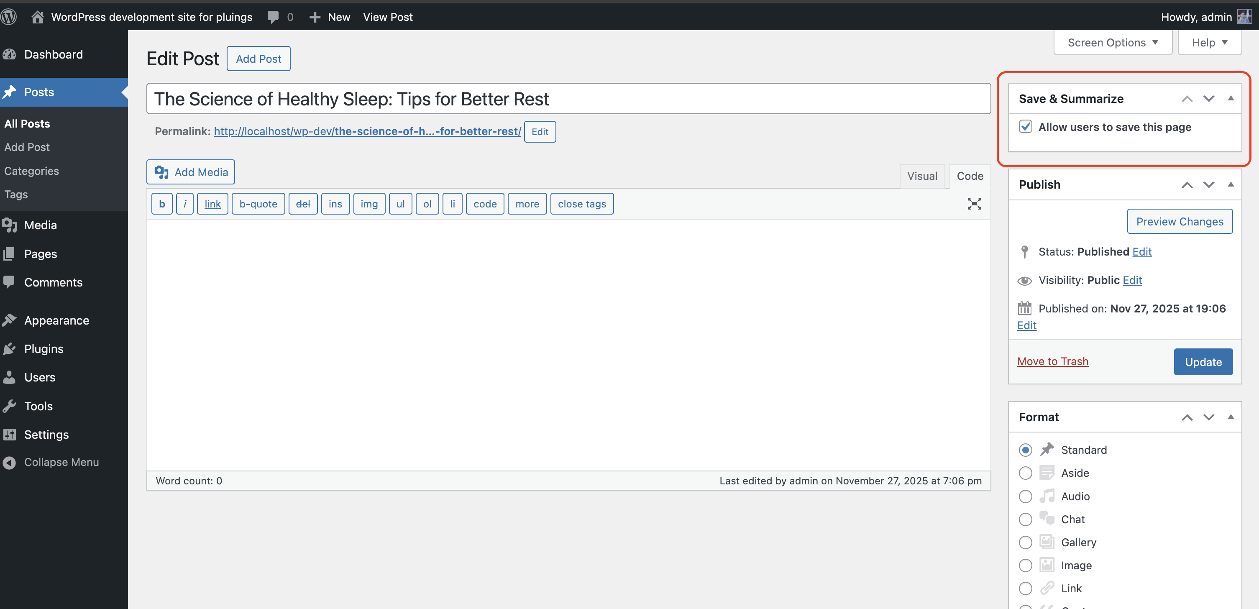Click the Appearance paintbrush icon

pyautogui.click(x=10, y=320)
